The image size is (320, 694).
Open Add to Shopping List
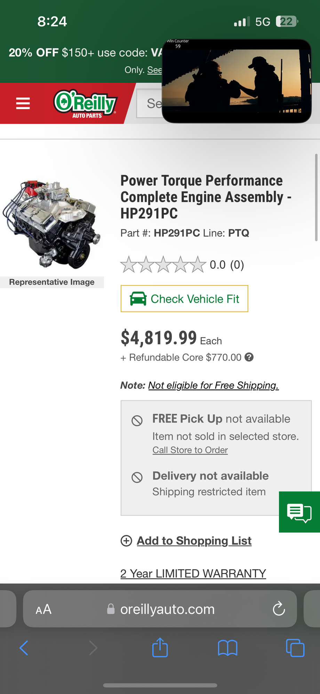pyautogui.click(x=194, y=541)
